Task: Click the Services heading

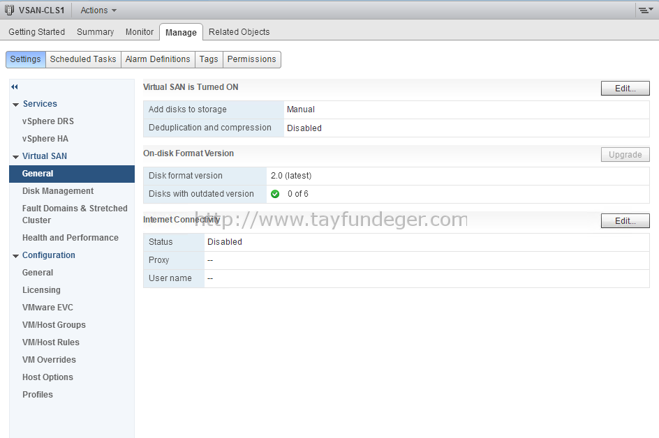Action: [40, 104]
